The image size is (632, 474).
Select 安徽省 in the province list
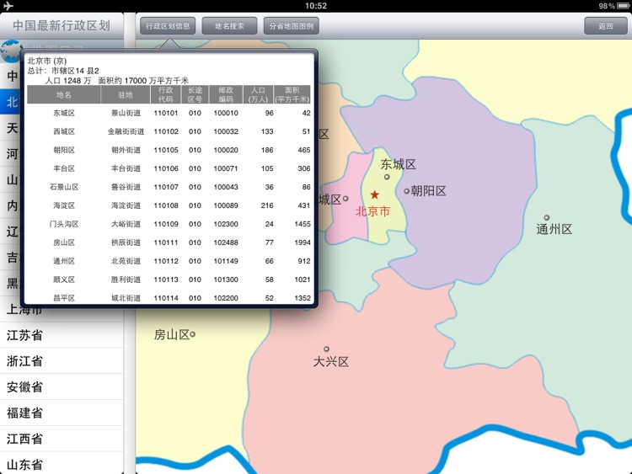point(62,386)
